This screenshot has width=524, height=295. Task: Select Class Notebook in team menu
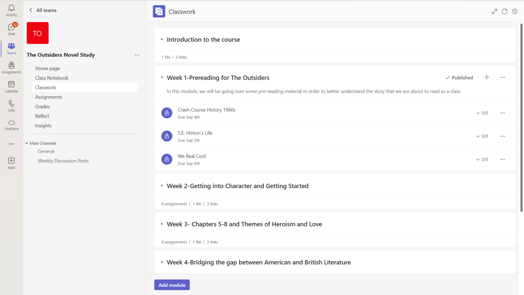pos(52,78)
